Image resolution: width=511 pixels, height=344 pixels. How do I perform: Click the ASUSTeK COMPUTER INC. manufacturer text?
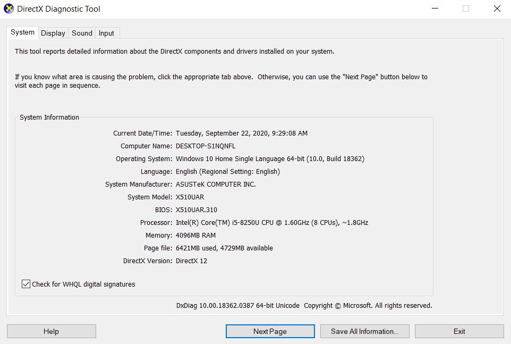click(216, 184)
